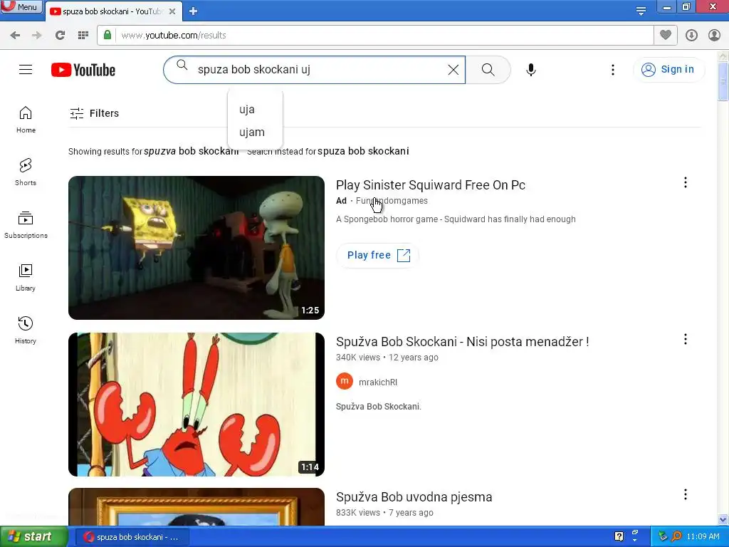Screen dimensions: 729x547
Task: Open the tab menu icon in title bar
Action: click(x=641, y=11)
